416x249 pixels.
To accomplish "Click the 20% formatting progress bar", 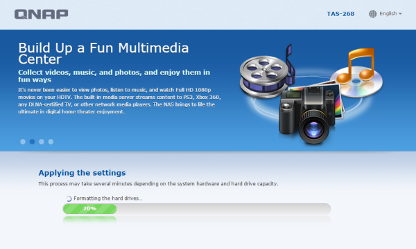I will pos(197,208).
